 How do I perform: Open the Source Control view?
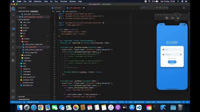pos(13,21)
